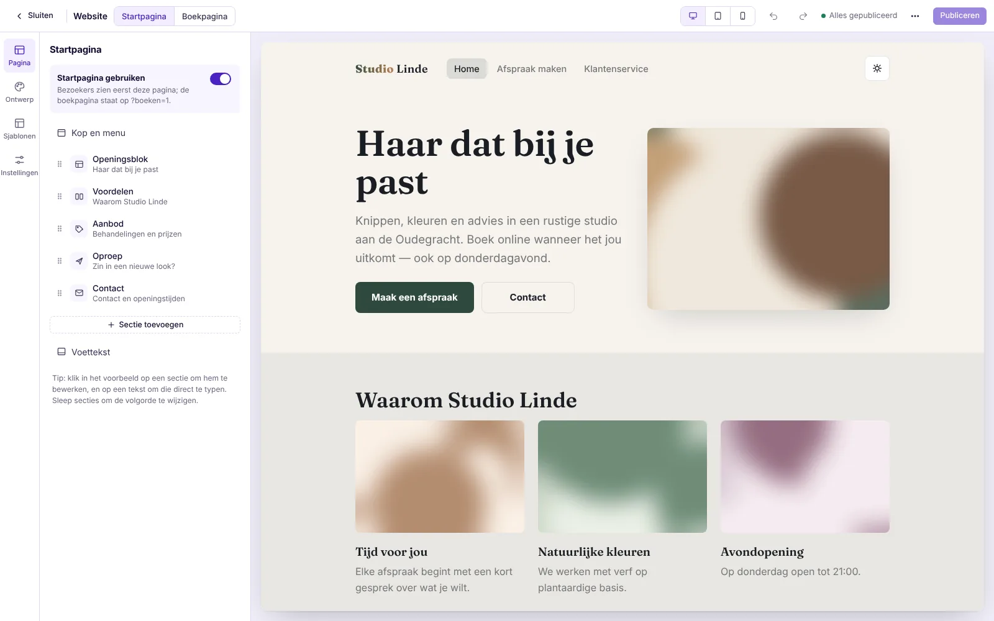Switch to the Startpagina tab

click(144, 16)
